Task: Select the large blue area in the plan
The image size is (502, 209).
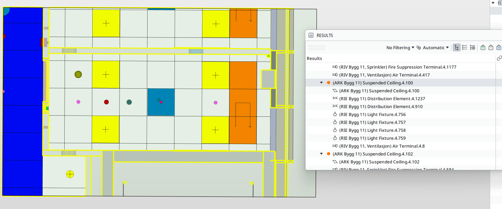Action: coord(23,102)
